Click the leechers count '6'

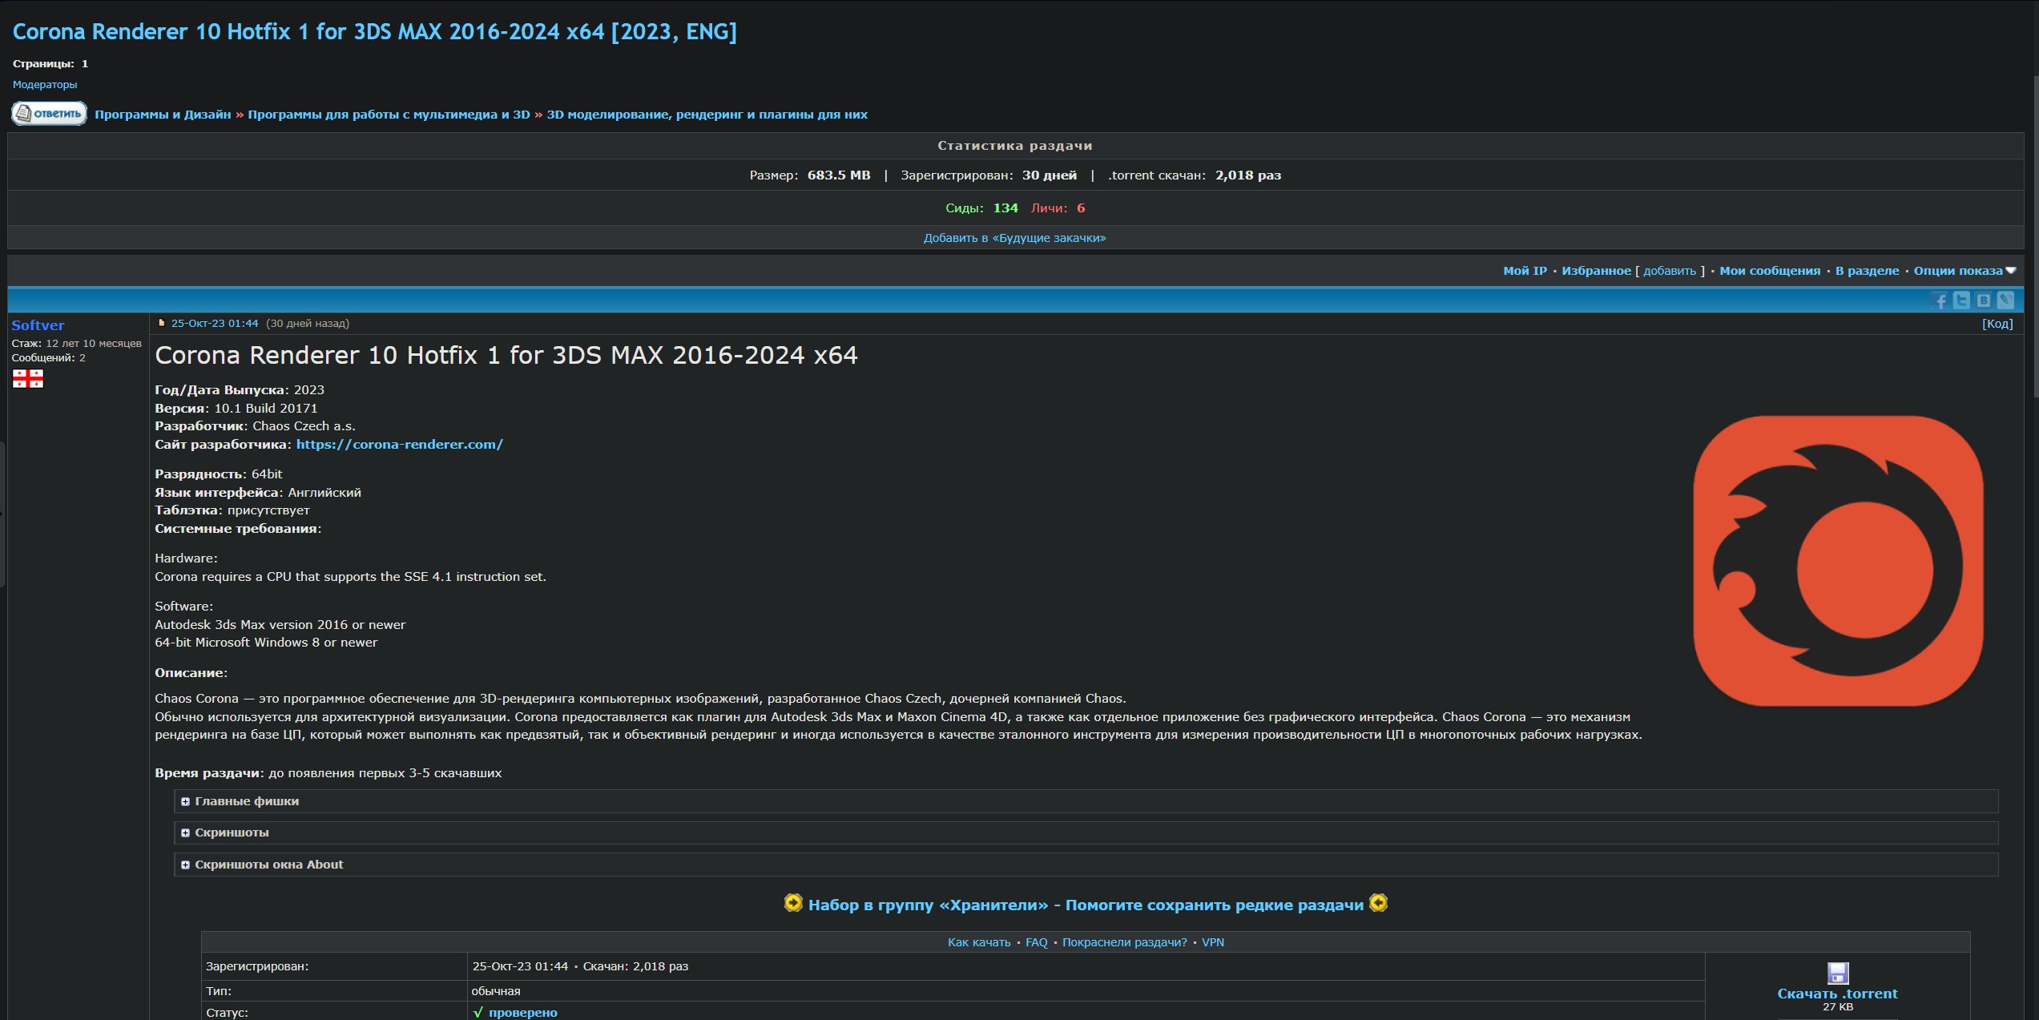1081,208
